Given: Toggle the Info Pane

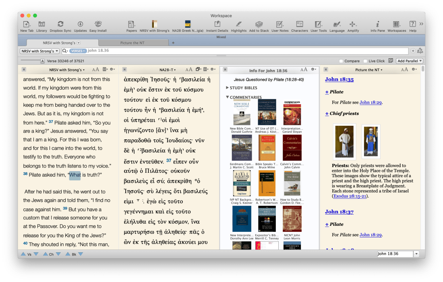Looking at the screenshot, I should [377, 24].
